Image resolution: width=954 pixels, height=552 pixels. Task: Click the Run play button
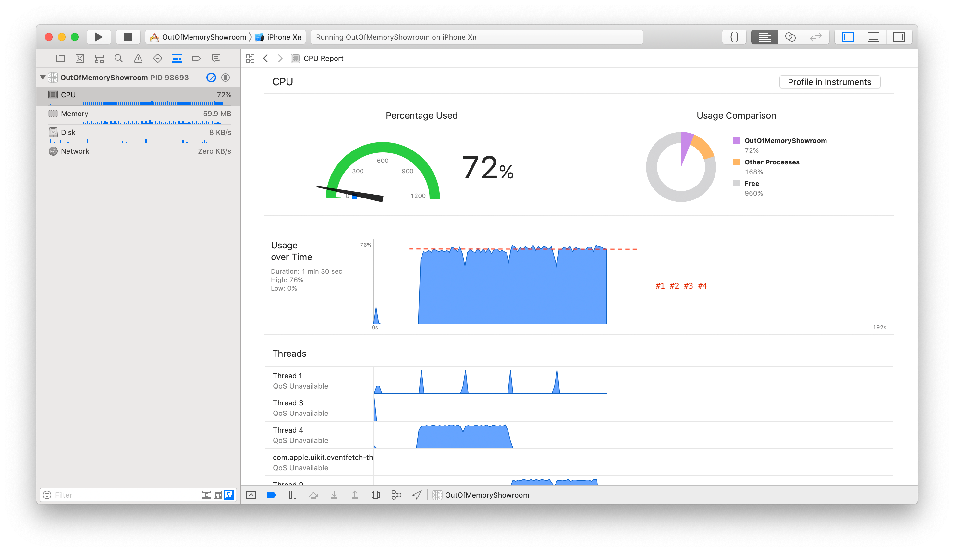pos(99,37)
